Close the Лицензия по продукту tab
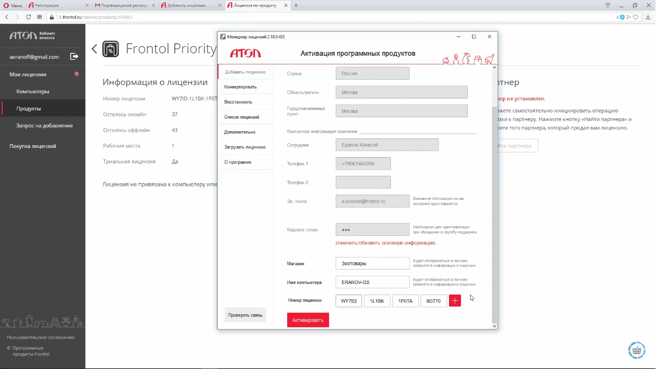 (x=287, y=5)
